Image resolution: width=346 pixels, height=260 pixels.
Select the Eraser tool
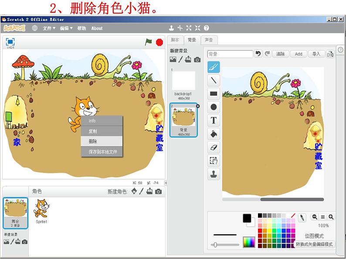tap(214, 147)
